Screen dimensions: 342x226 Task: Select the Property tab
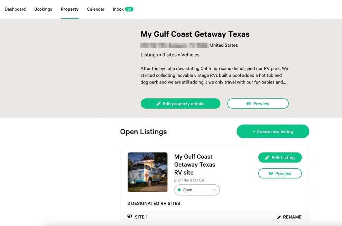(70, 9)
